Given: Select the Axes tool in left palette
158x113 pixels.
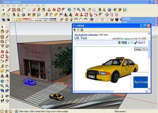Looking at the screenshot, I should click(x=2, y=76).
